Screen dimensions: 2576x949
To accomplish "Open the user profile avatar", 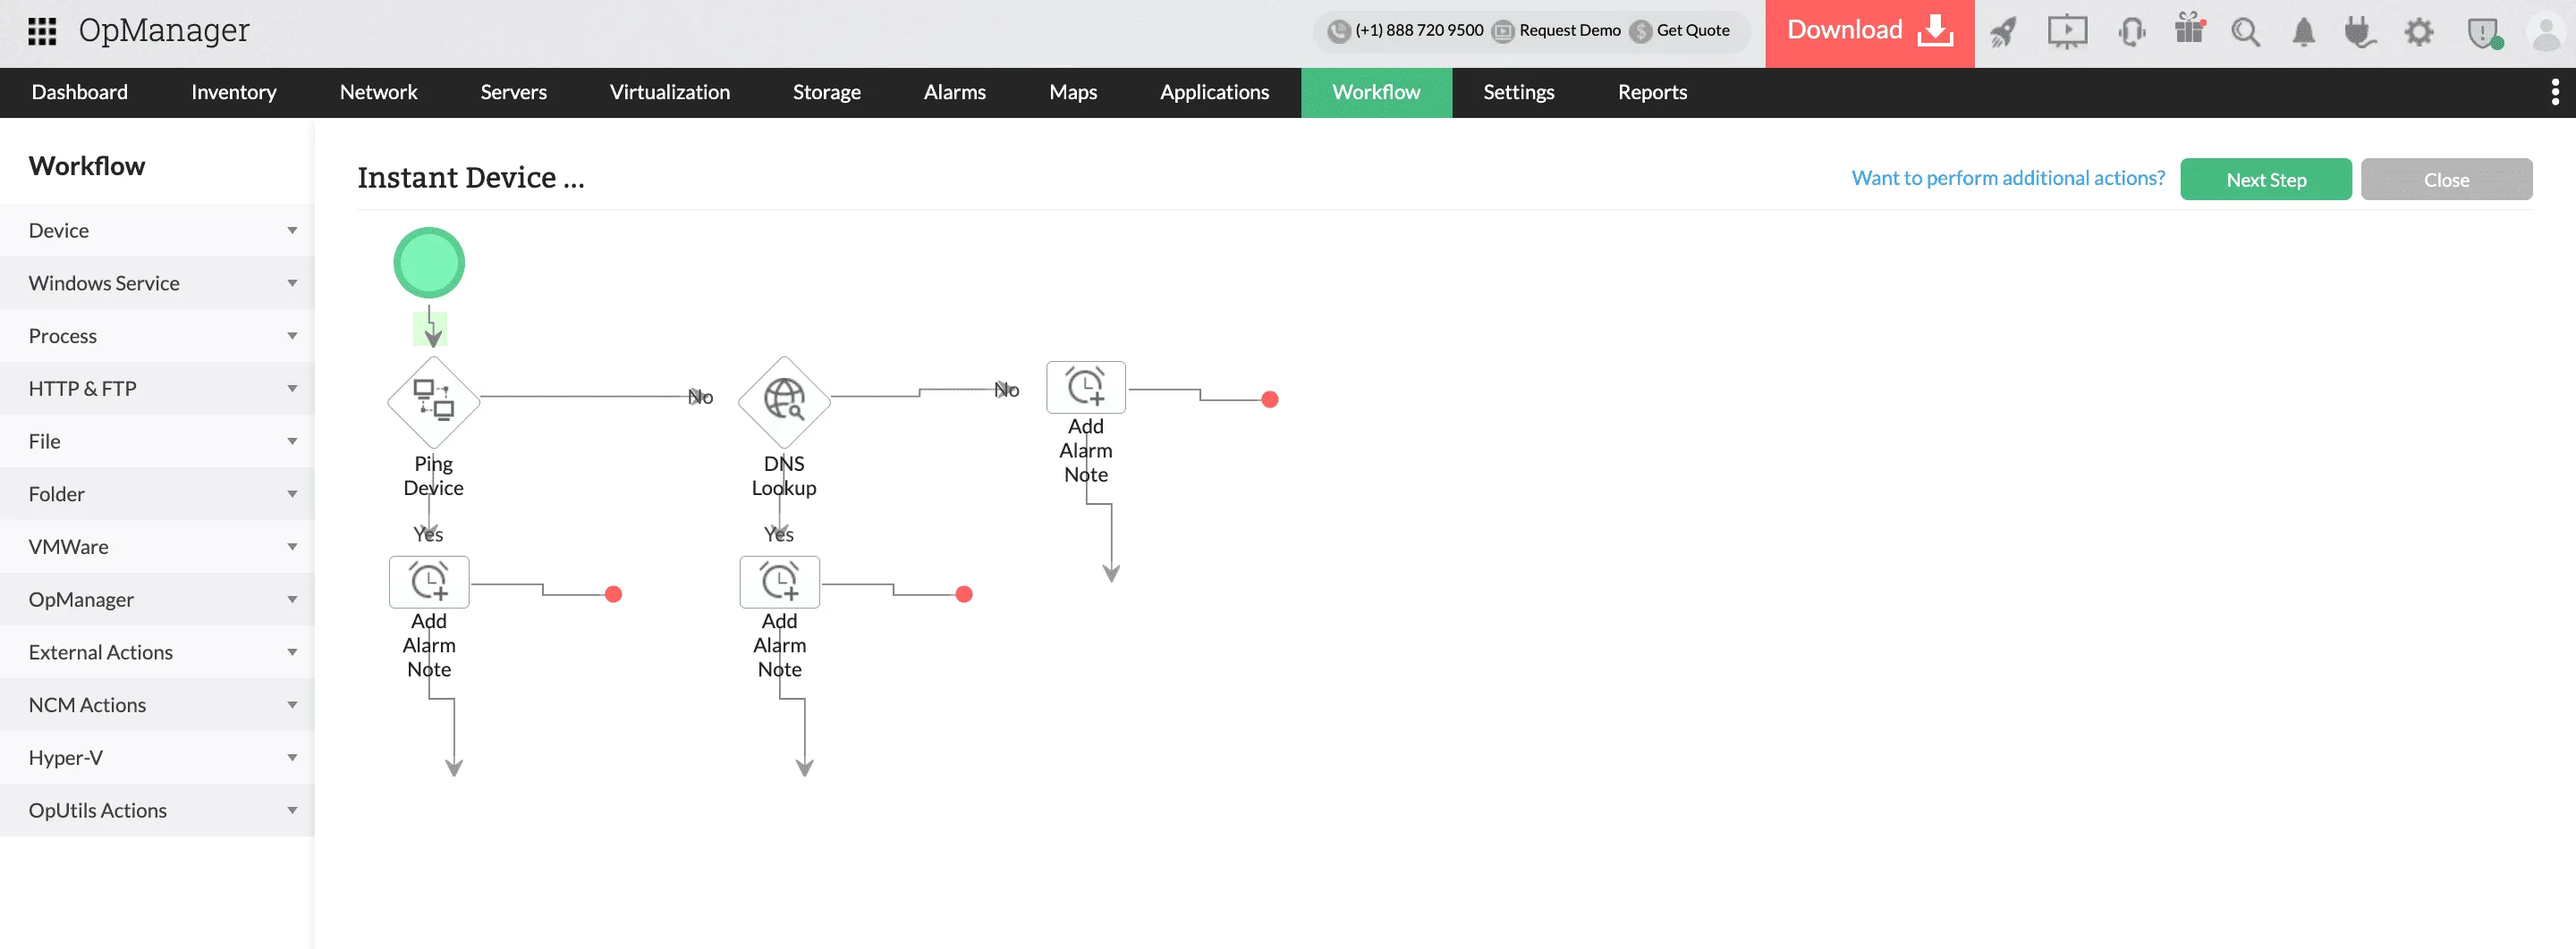I will (x=2545, y=32).
